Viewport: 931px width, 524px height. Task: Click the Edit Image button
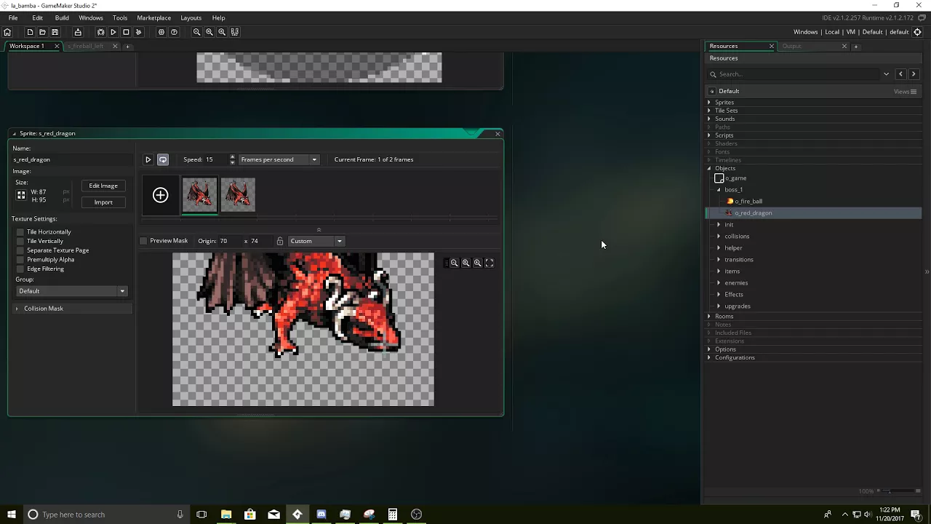[x=103, y=186]
